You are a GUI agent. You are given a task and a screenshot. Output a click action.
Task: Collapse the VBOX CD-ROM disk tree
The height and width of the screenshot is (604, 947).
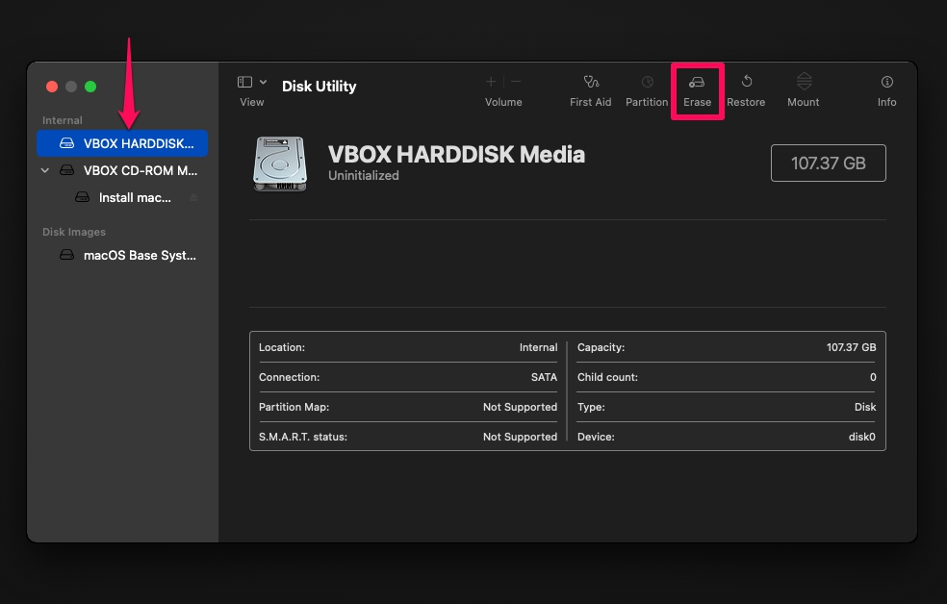44,171
